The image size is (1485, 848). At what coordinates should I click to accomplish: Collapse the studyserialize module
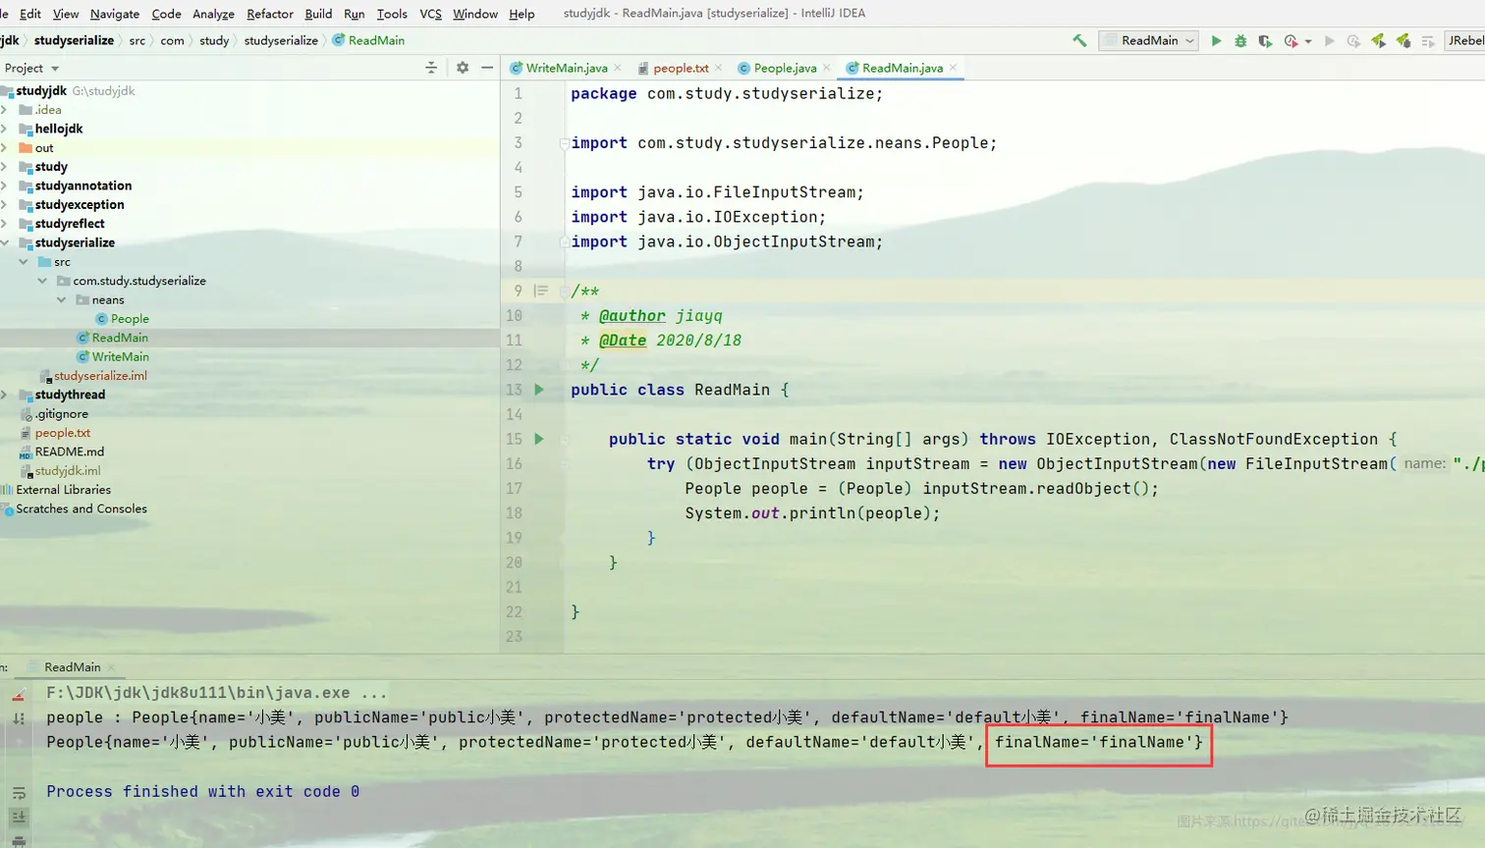point(5,242)
